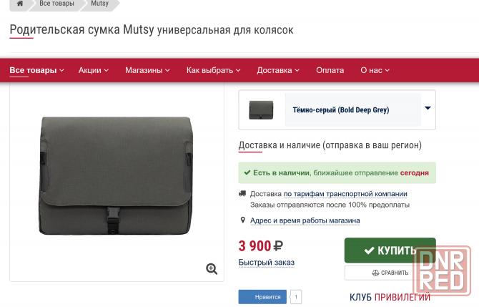Open the Как выбрать menu
The image size is (479, 307).
click(x=213, y=70)
